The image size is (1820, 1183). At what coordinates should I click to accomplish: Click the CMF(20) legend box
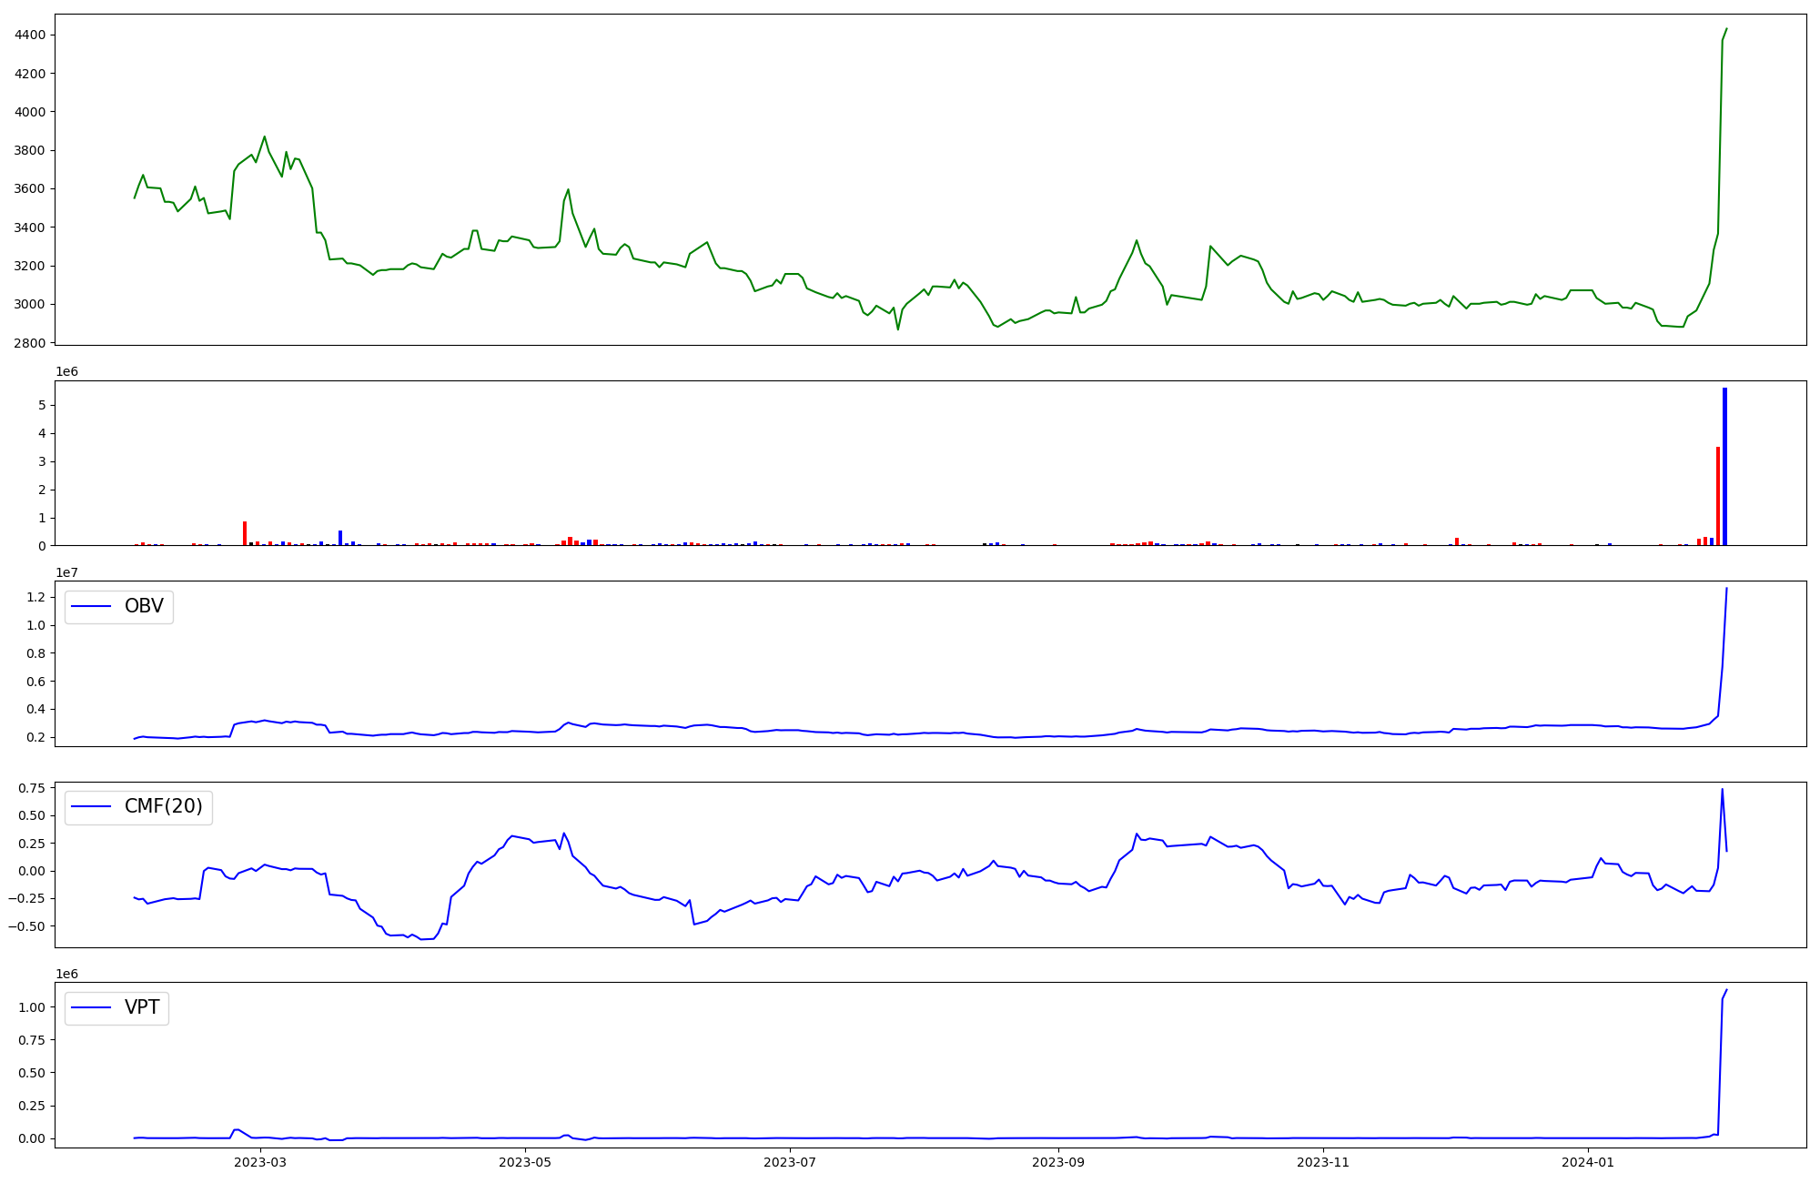tap(138, 807)
